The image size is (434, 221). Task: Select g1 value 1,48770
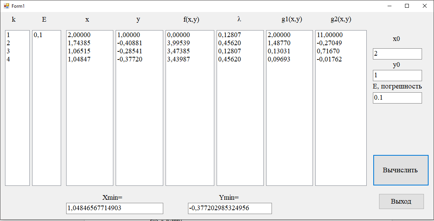(x=289, y=43)
